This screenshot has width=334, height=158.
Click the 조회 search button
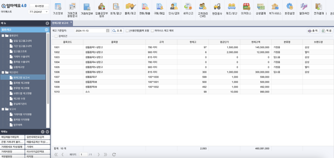[118, 31]
